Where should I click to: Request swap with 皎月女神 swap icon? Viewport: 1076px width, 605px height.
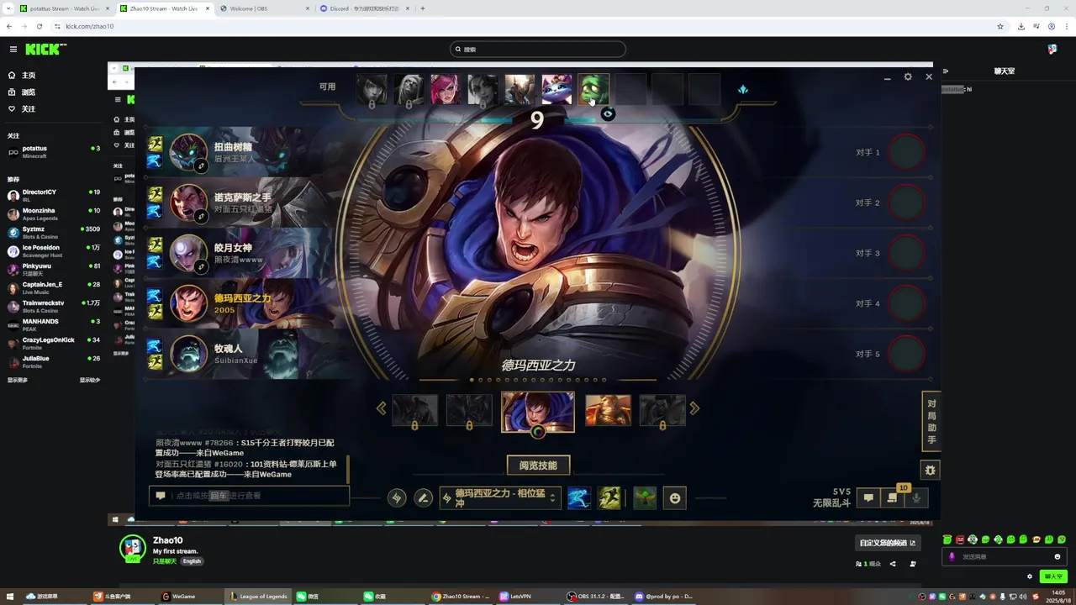[x=201, y=267]
